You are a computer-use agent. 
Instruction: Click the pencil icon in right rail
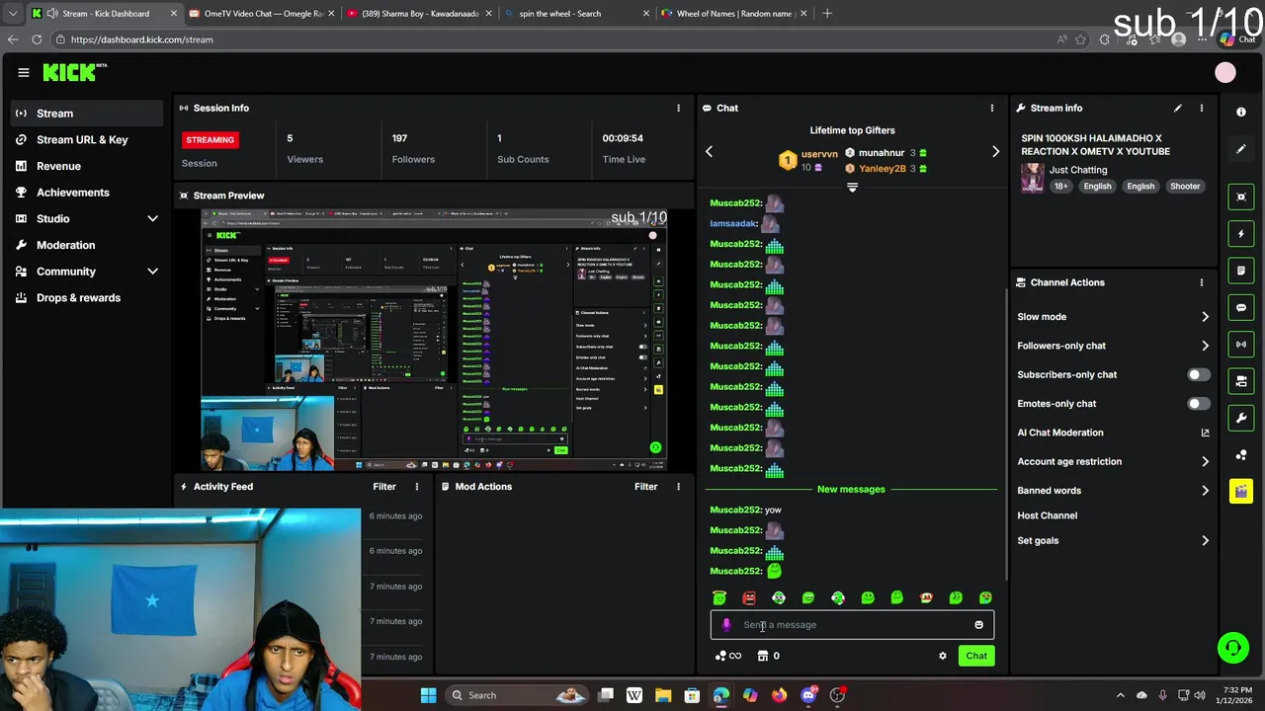point(1241,149)
